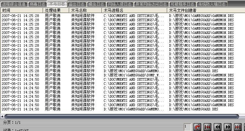The image size is (245, 131).
Task: Switch to the 传统防火墙日志 tab
Action: coord(212,4)
